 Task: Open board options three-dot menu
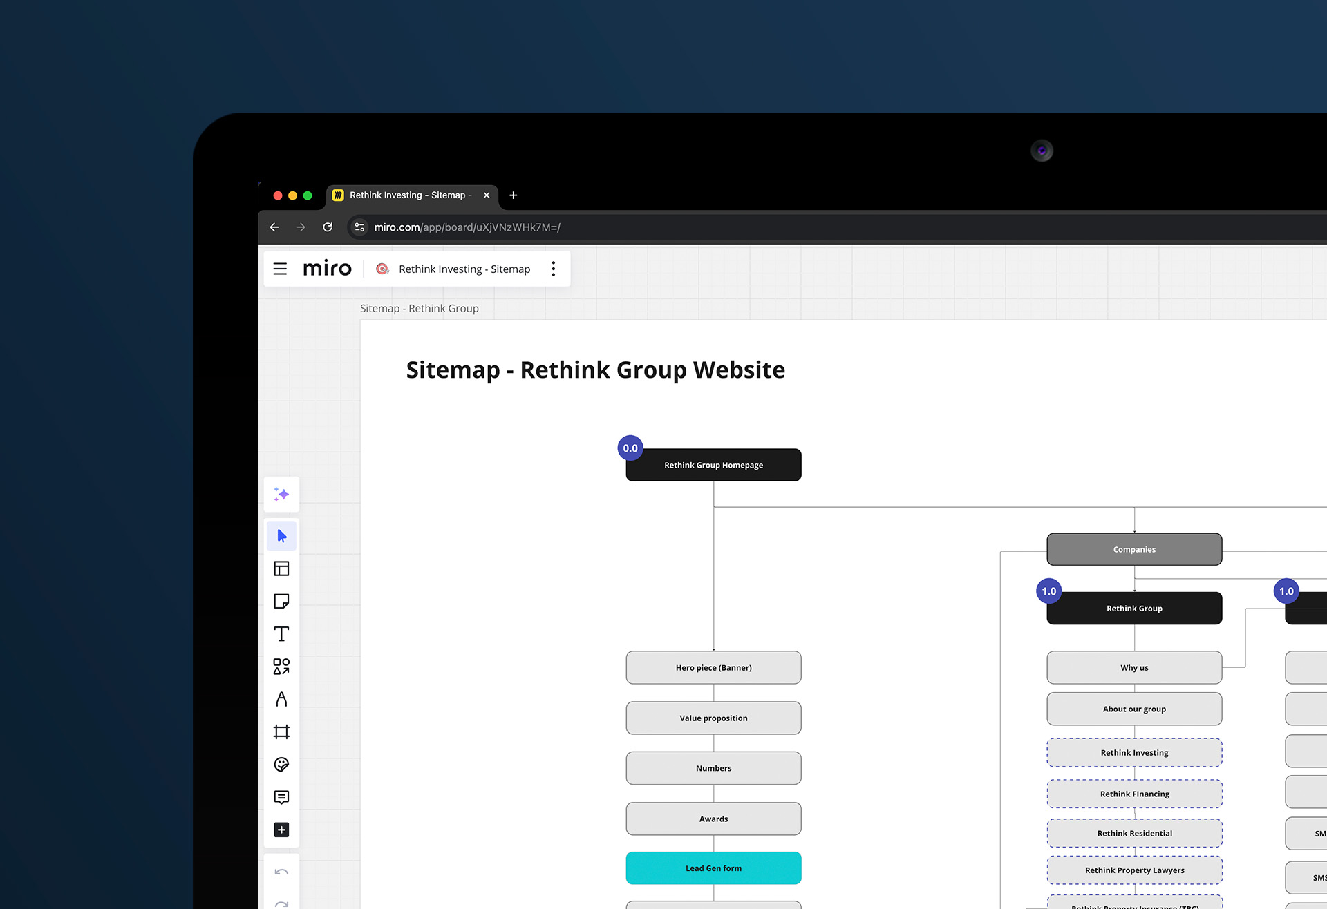[x=553, y=269]
